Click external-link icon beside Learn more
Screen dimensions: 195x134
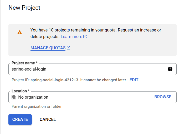[85, 37]
